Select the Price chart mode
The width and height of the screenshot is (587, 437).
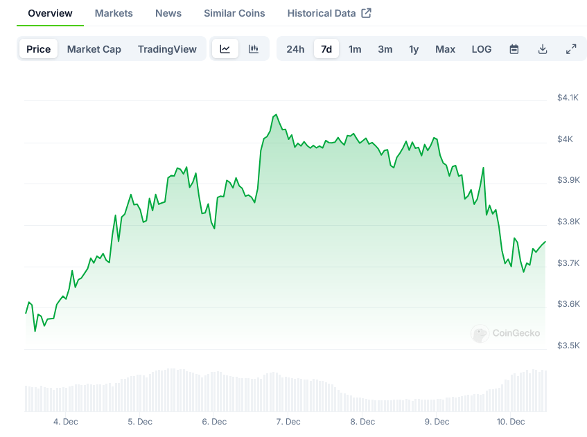(39, 49)
